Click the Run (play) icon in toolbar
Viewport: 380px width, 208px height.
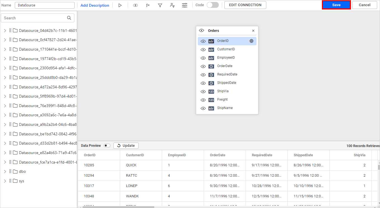(120, 5)
